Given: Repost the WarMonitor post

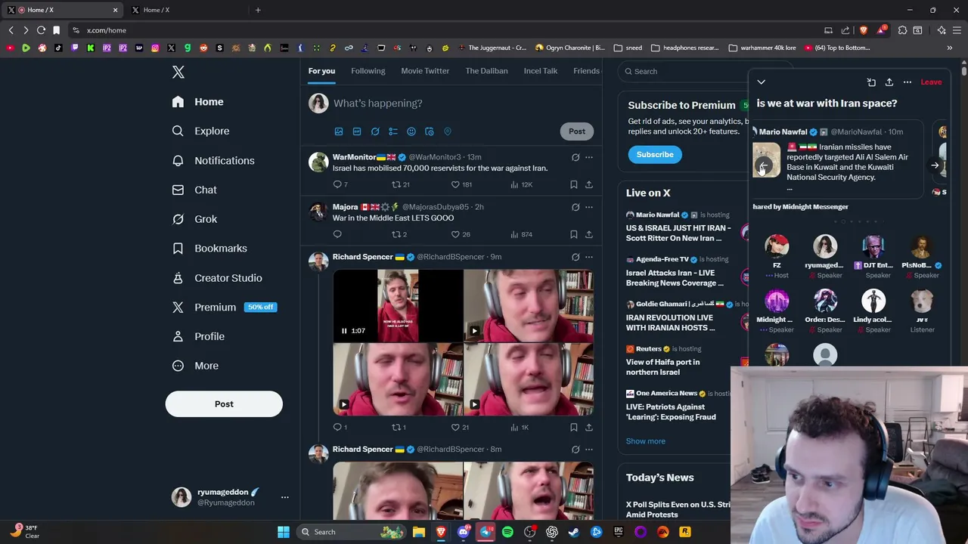Looking at the screenshot, I should click(396, 184).
